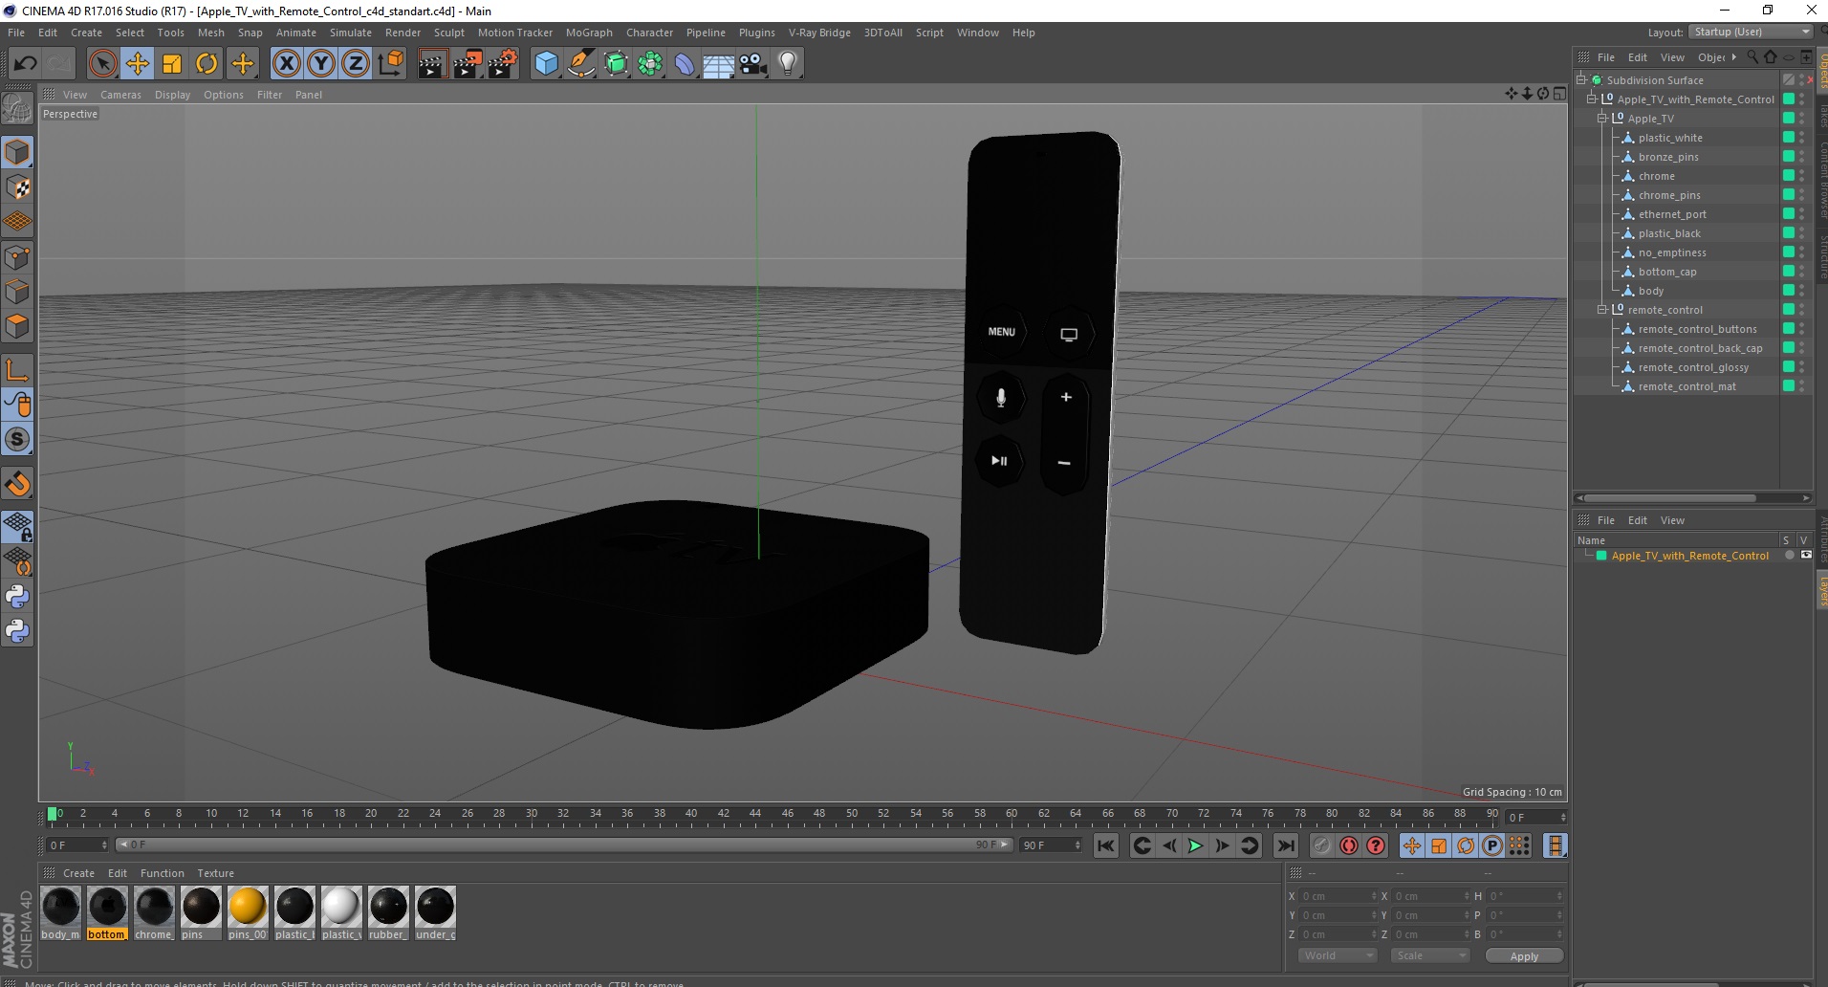The height and width of the screenshot is (987, 1828).
Task: Toggle X axis lock
Action: [286, 64]
